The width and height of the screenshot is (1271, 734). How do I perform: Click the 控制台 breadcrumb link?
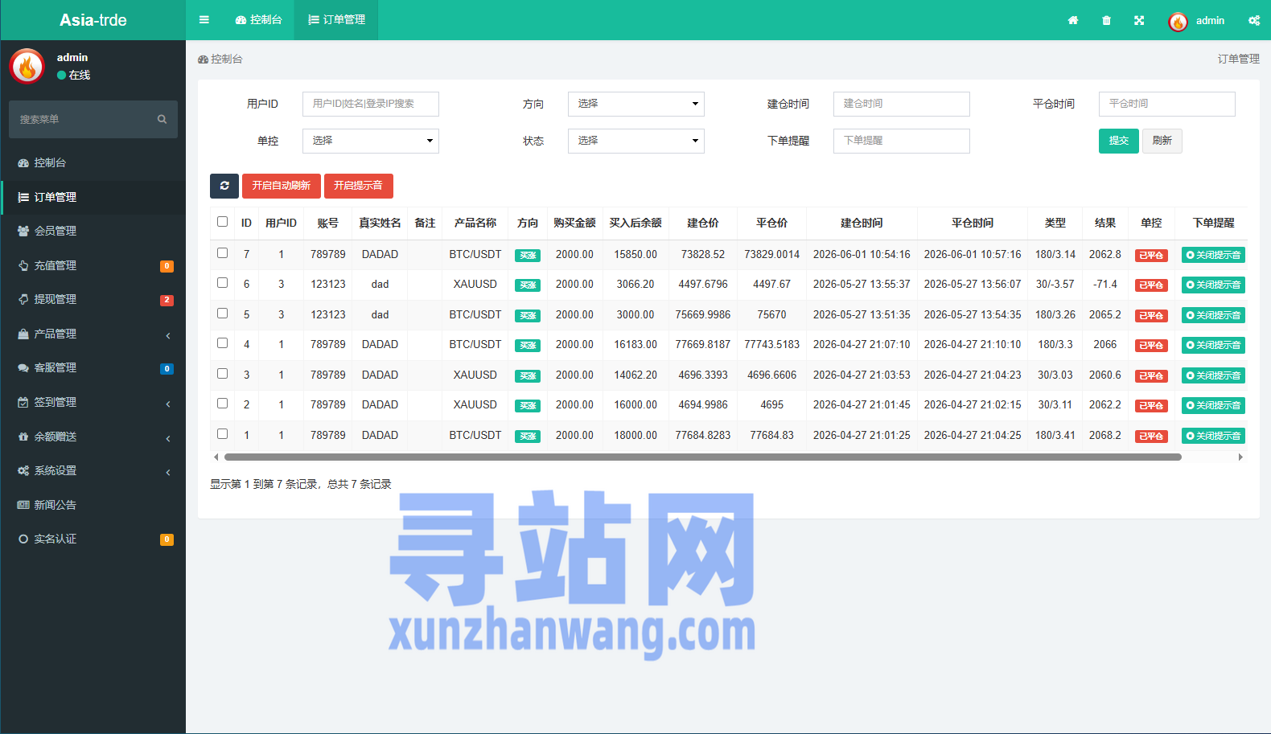click(x=220, y=59)
